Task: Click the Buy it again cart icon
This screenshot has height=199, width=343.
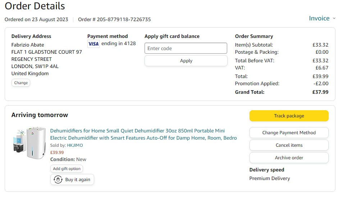Action: coord(58,180)
